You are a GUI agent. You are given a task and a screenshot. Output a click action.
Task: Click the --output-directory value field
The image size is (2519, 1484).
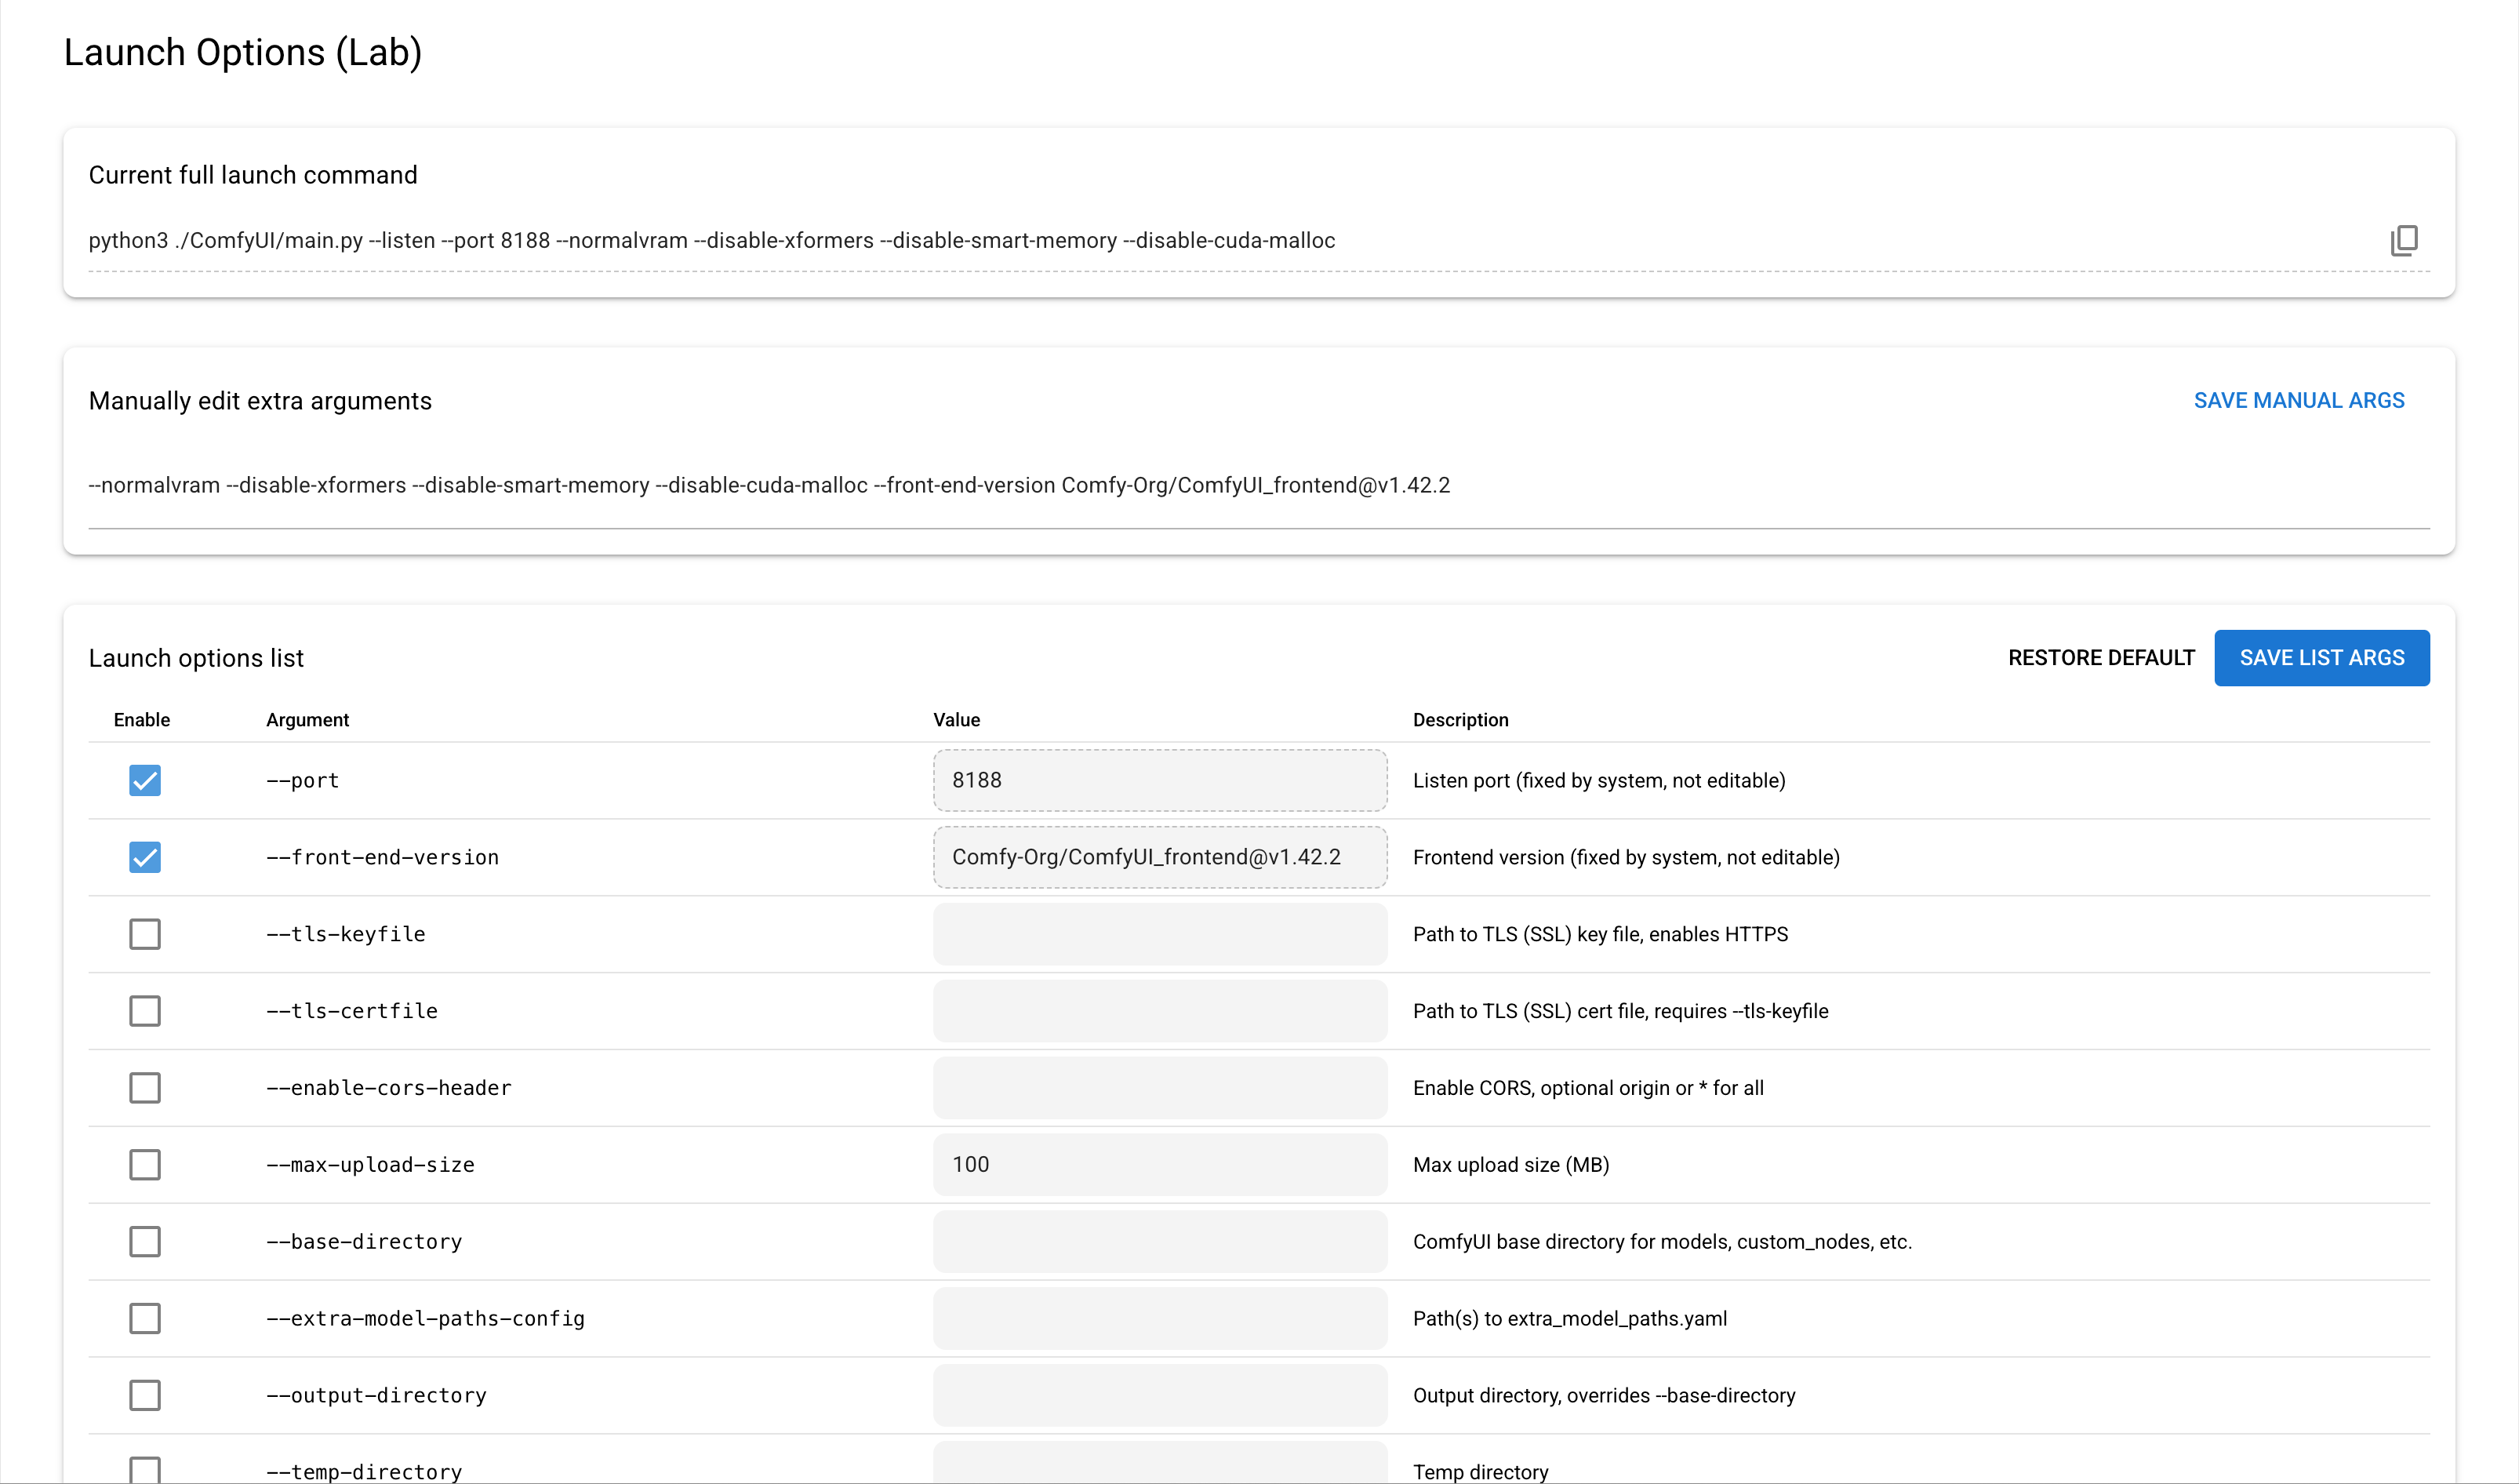tap(1160, 1395)
